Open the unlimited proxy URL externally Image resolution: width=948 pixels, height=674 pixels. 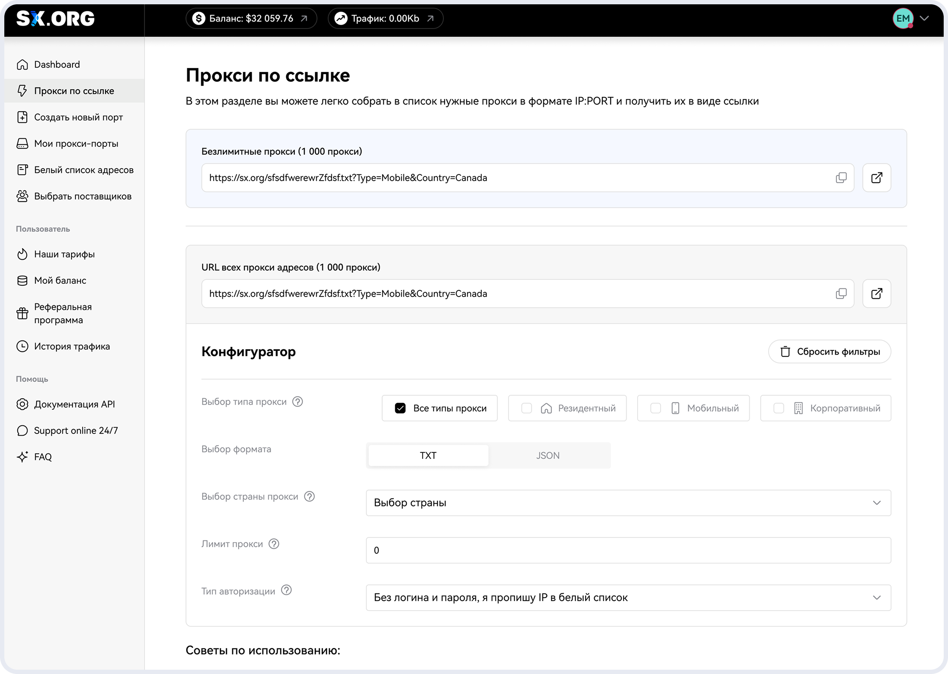tap(876, 178)
